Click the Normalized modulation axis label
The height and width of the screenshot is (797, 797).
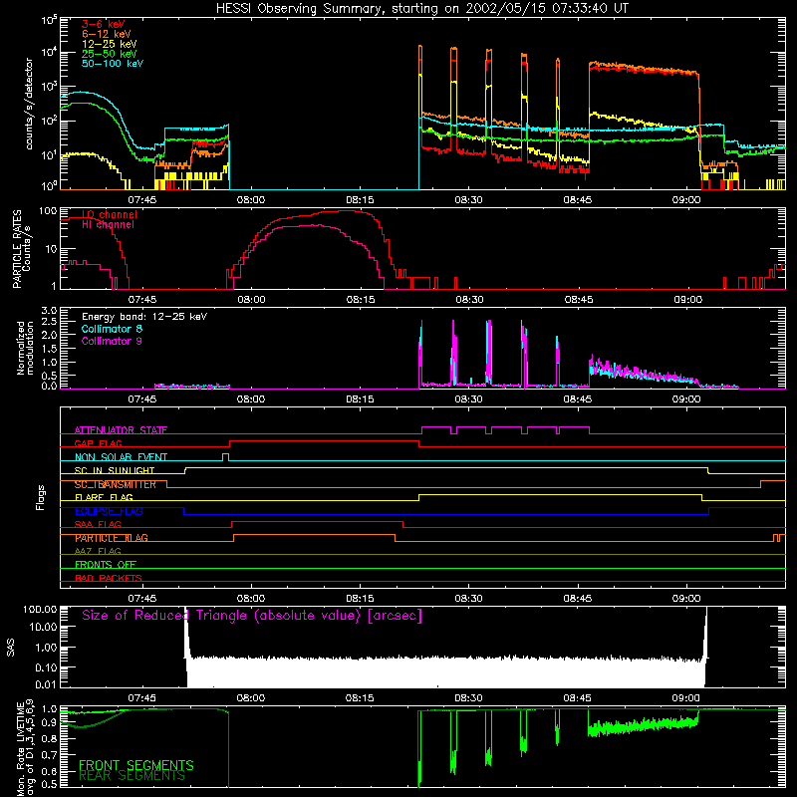point(26,348)
